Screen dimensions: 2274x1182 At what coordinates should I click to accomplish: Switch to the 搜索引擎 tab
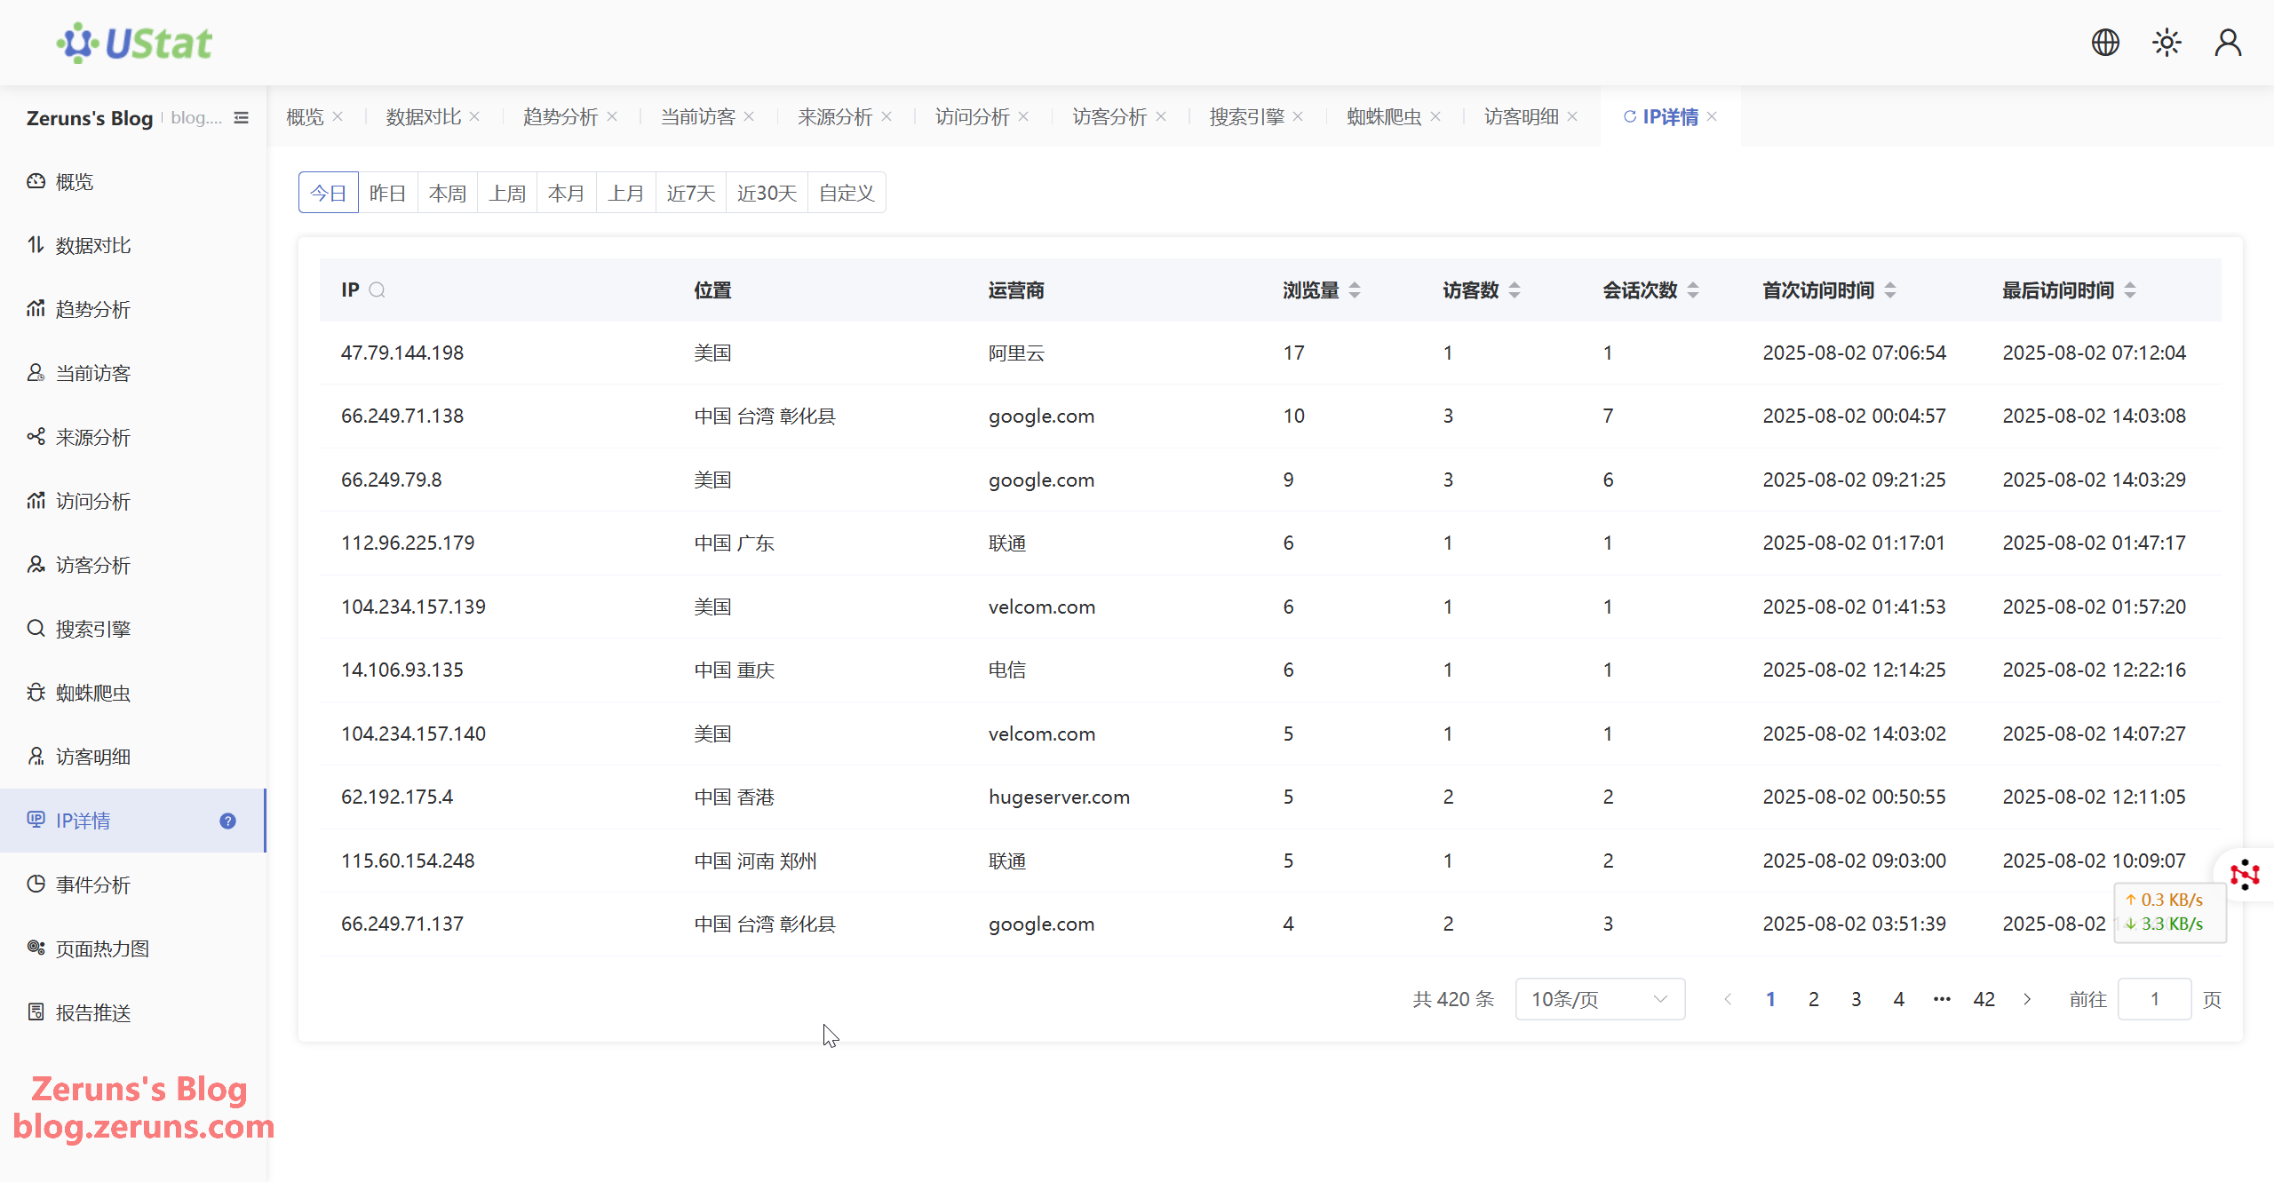click(x=1247, y=117)
